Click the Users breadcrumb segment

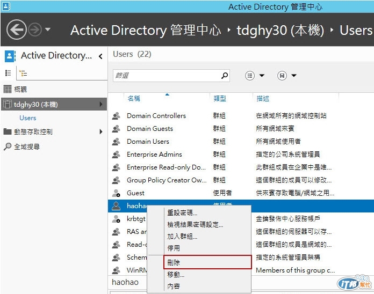[x=356, y=30]
